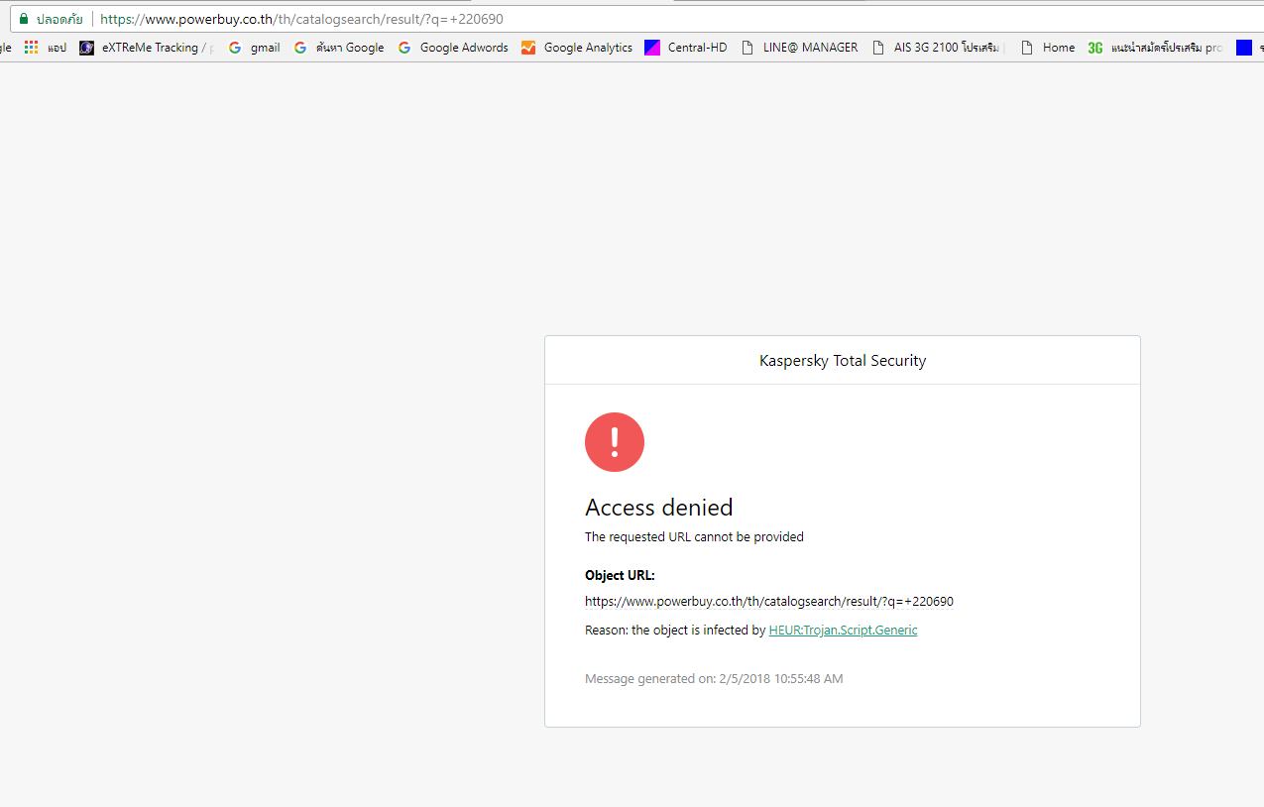Click the Access denied heading

pos(659,508)
